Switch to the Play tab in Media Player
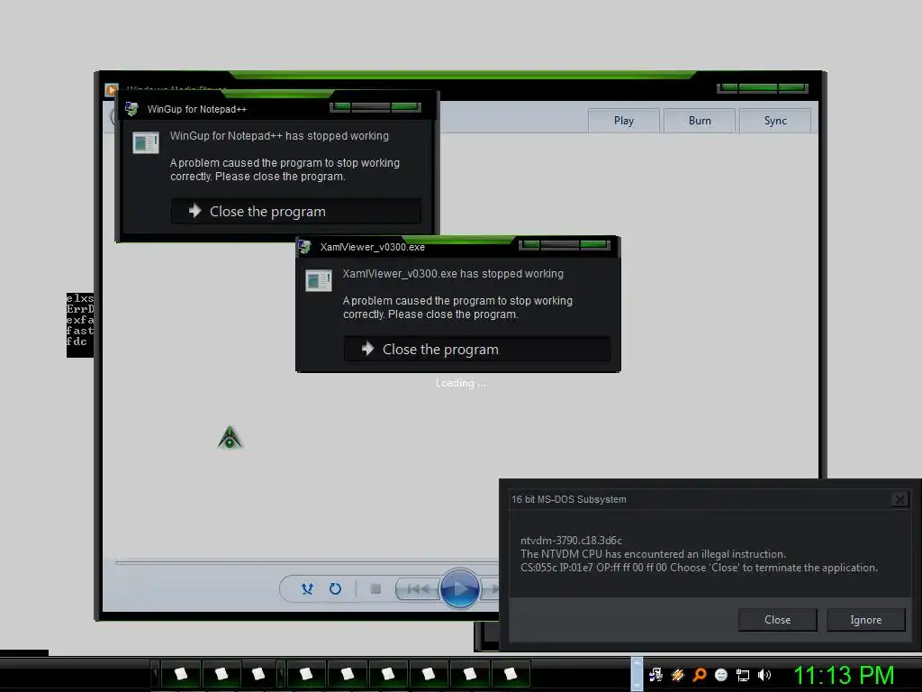922x692 pixels. pyautogui.click(x=624, y=121)
